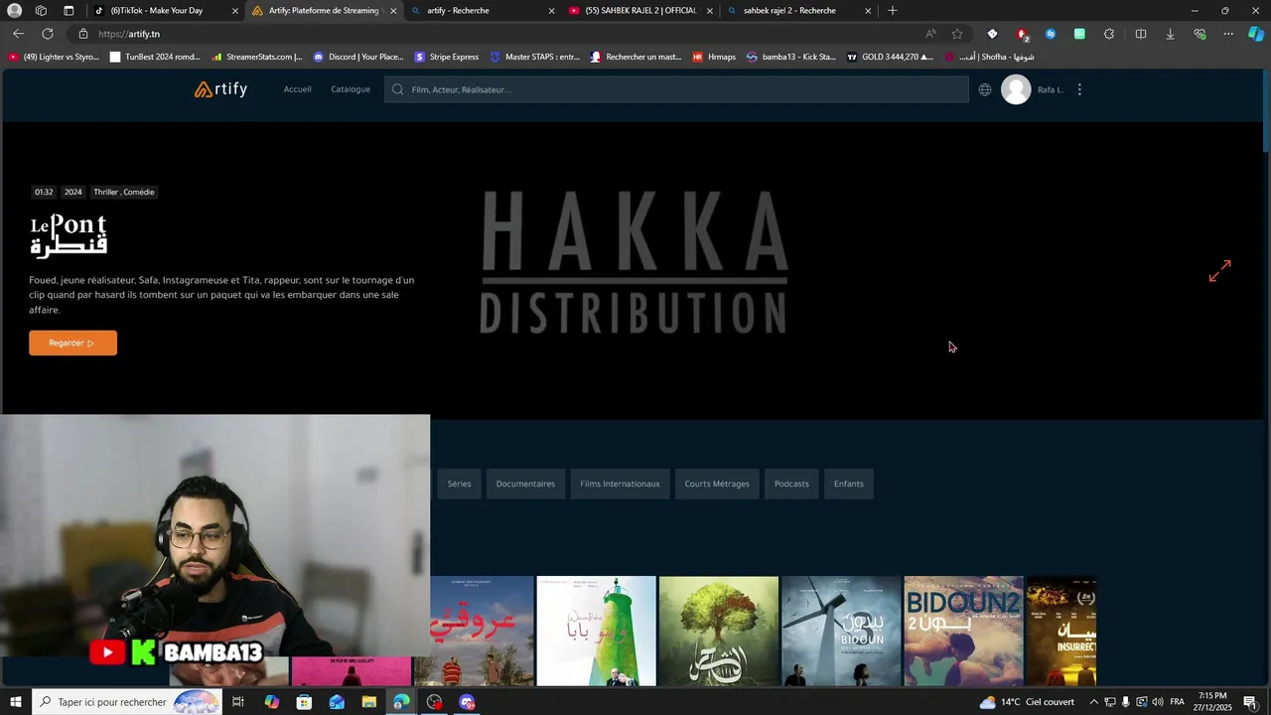Add this page to favorites
Image resolution: width=1271 pixels, height=715 pixels.
957,34
